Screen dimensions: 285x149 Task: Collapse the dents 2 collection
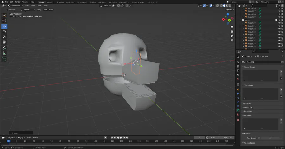point(240,20)
